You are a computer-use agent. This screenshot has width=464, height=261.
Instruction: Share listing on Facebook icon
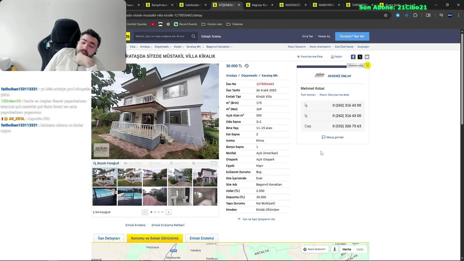point(353,57)
